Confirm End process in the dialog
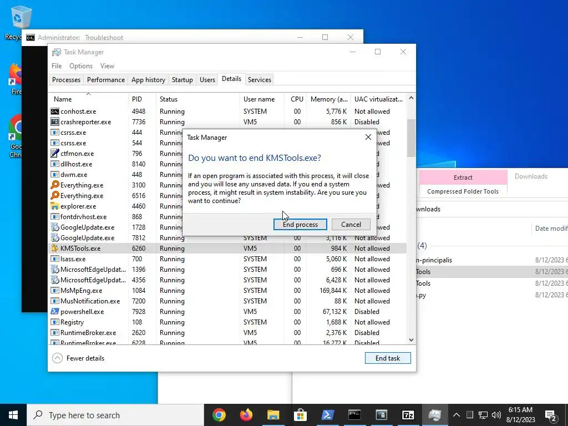Viewport: 568px width, 426px height. [x=300, y=224]
